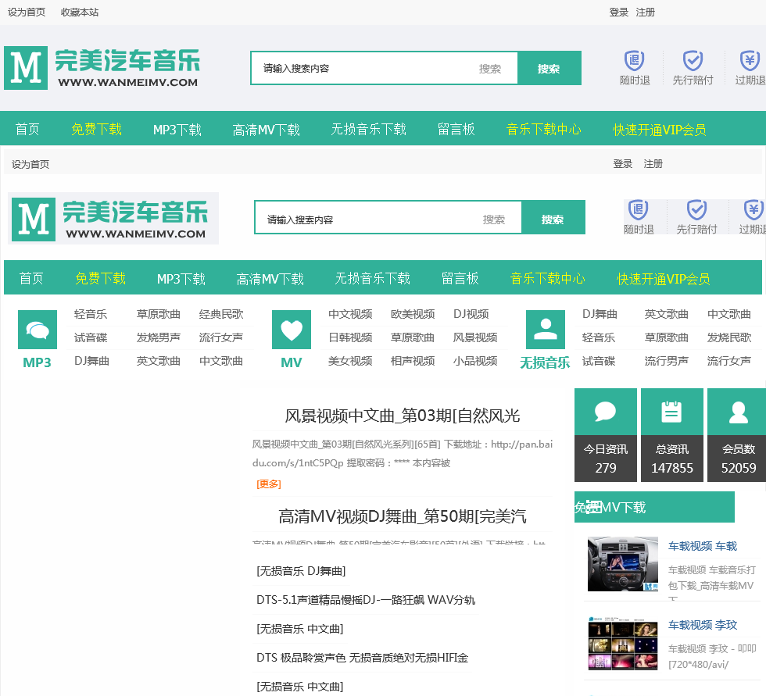The width and height of the screenshot is (766, 696).
Task: Click the orange [更多] link
Action: (x=269, y=484)
